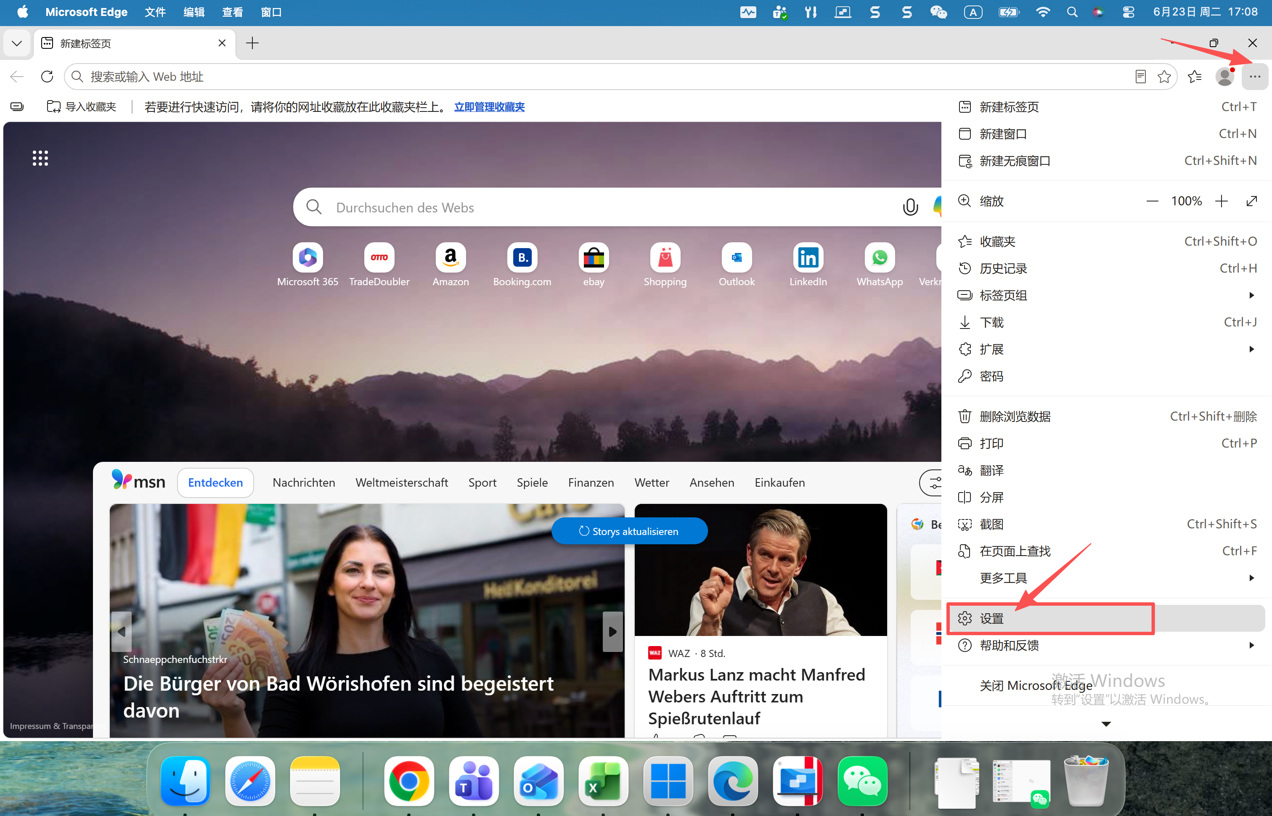
Task: Open the apps grid launcher icon
Action: coord(40,158)
